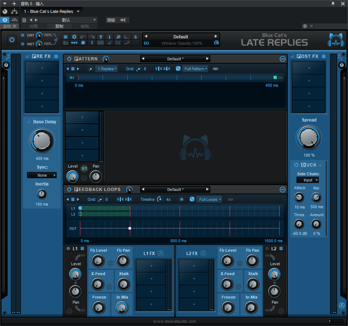The image size is (348, 326).
Task: Open the Sync 'None' dropdown
Action: (42, 175)
